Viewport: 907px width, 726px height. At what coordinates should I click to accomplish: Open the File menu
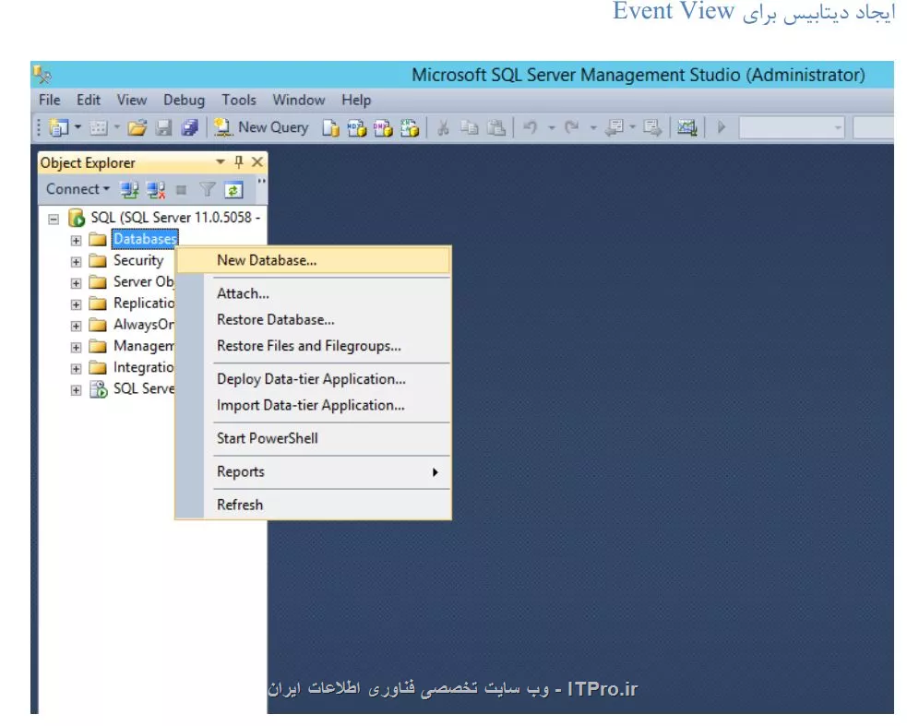[x=49, y=100]
